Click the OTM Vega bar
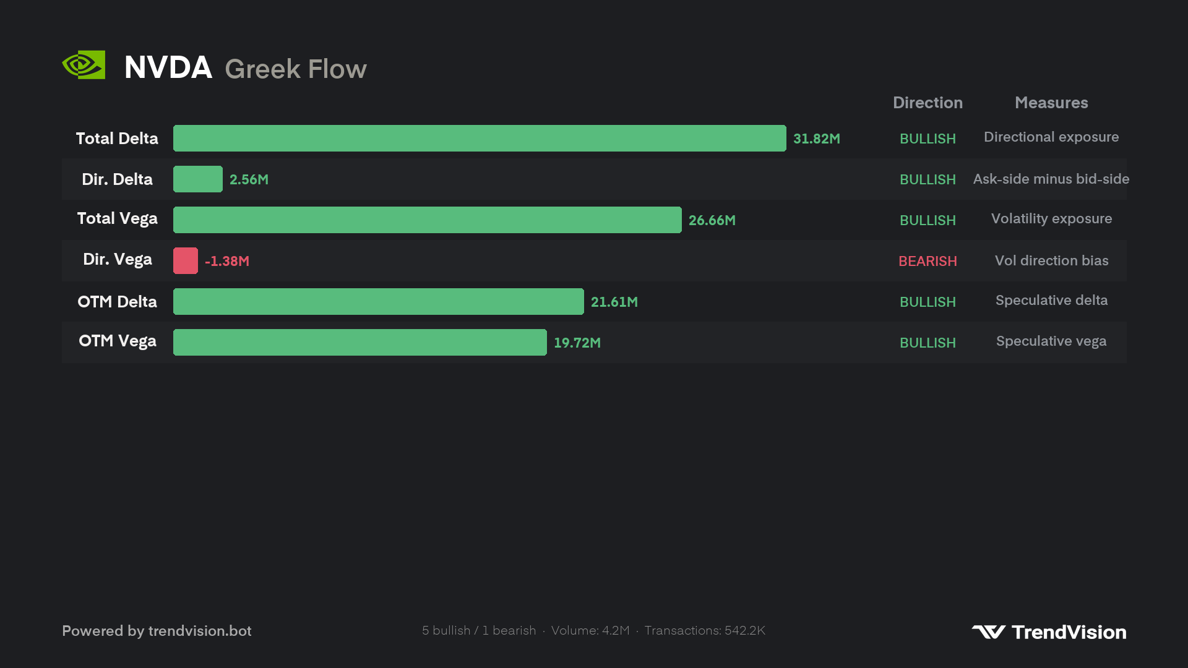Image resolution: width=1188 pixels, height=668 pixels. pos(360,343)
